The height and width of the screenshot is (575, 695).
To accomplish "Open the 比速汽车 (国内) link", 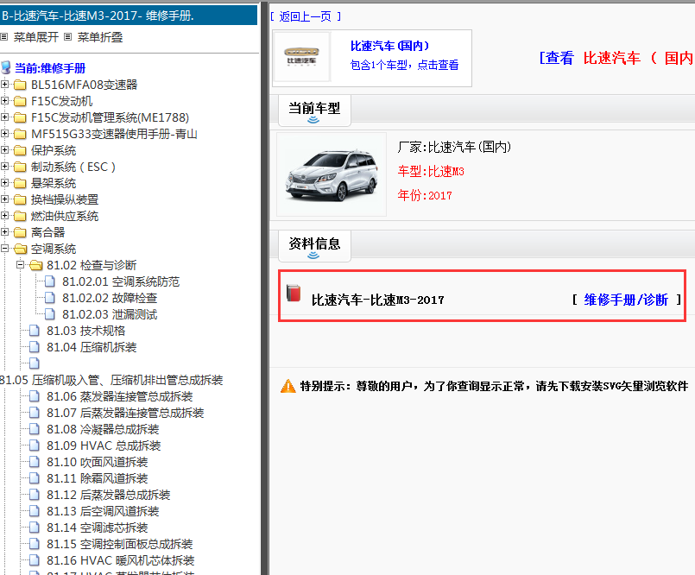I will pyautogui.click(x=389, y=46).
